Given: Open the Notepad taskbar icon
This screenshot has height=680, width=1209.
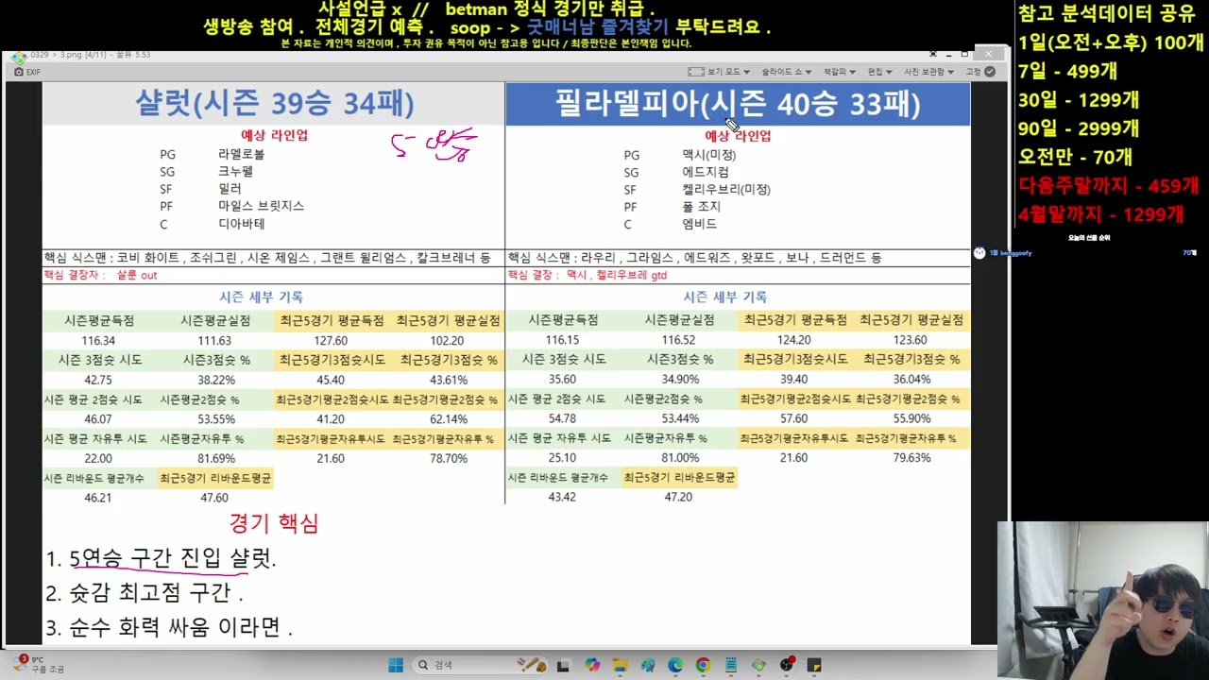Looking at the screenshot, I should (x=731, y=665).
